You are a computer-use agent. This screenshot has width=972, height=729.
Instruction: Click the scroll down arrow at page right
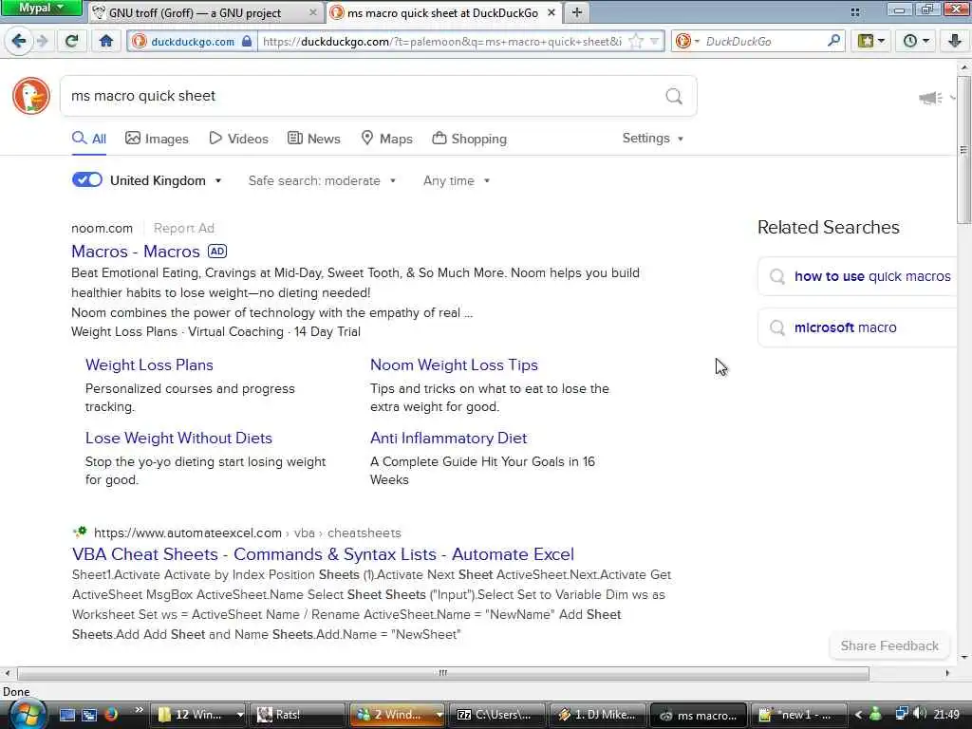coord(963,657)
